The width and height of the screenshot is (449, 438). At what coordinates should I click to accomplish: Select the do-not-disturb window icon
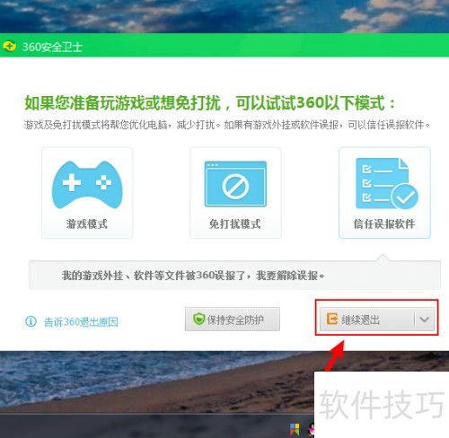235,184
